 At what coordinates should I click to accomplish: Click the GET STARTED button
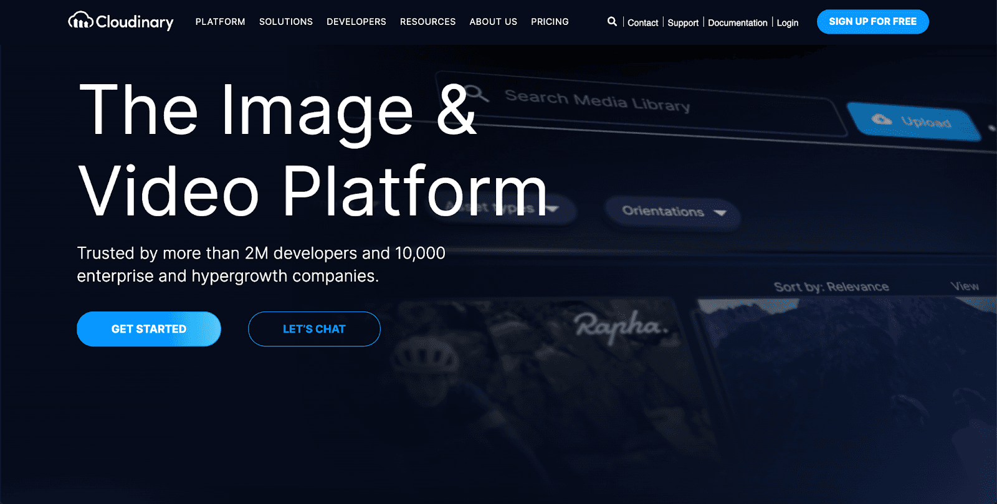click(x=149, y=329)
